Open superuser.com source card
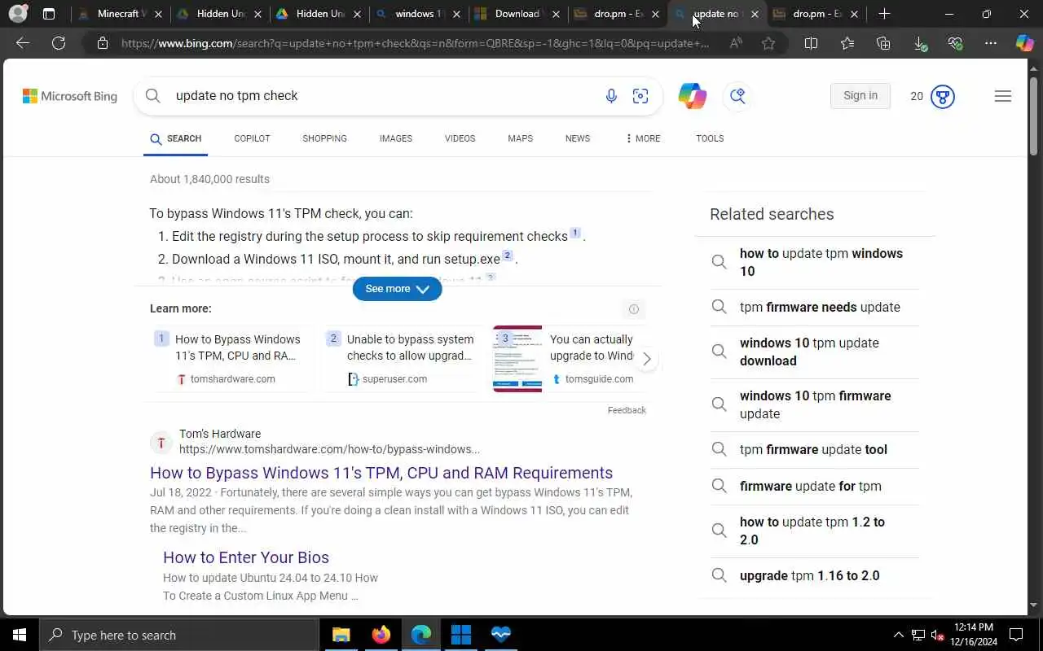Image resolution: width=1043 pixels, height=651 pixels. tap(403, 359)
